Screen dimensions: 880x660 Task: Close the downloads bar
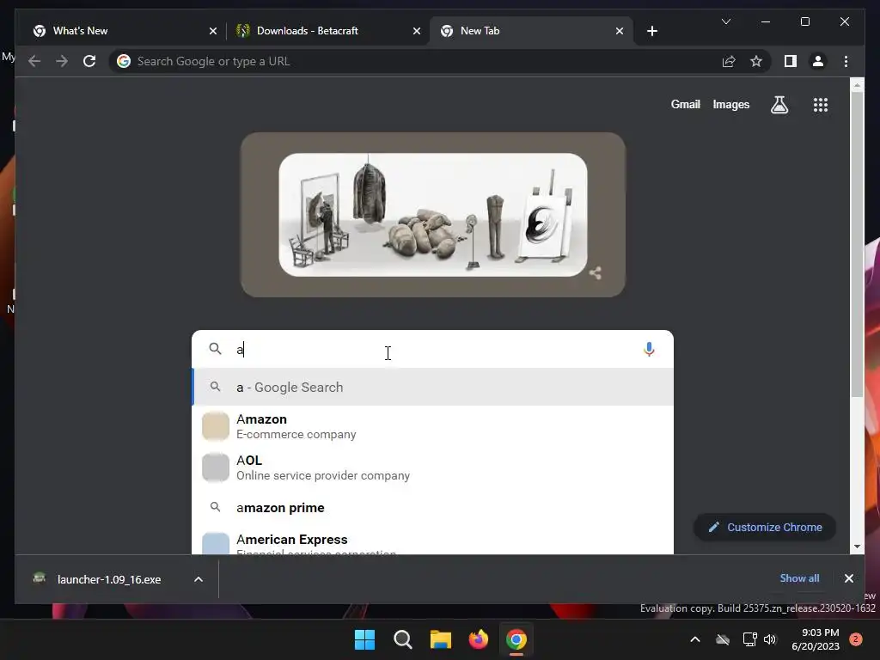pyautogui.click(x=848, y=578)
